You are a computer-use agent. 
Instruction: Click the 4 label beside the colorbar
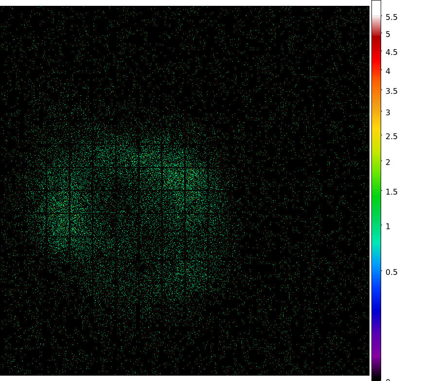(x=388, y=71)
